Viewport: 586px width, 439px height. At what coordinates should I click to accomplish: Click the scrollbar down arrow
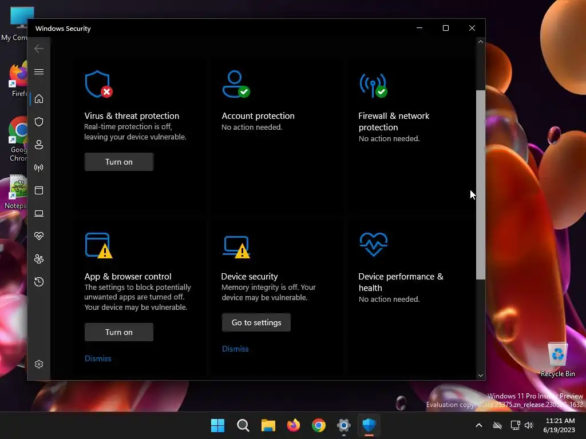(481, 376)
